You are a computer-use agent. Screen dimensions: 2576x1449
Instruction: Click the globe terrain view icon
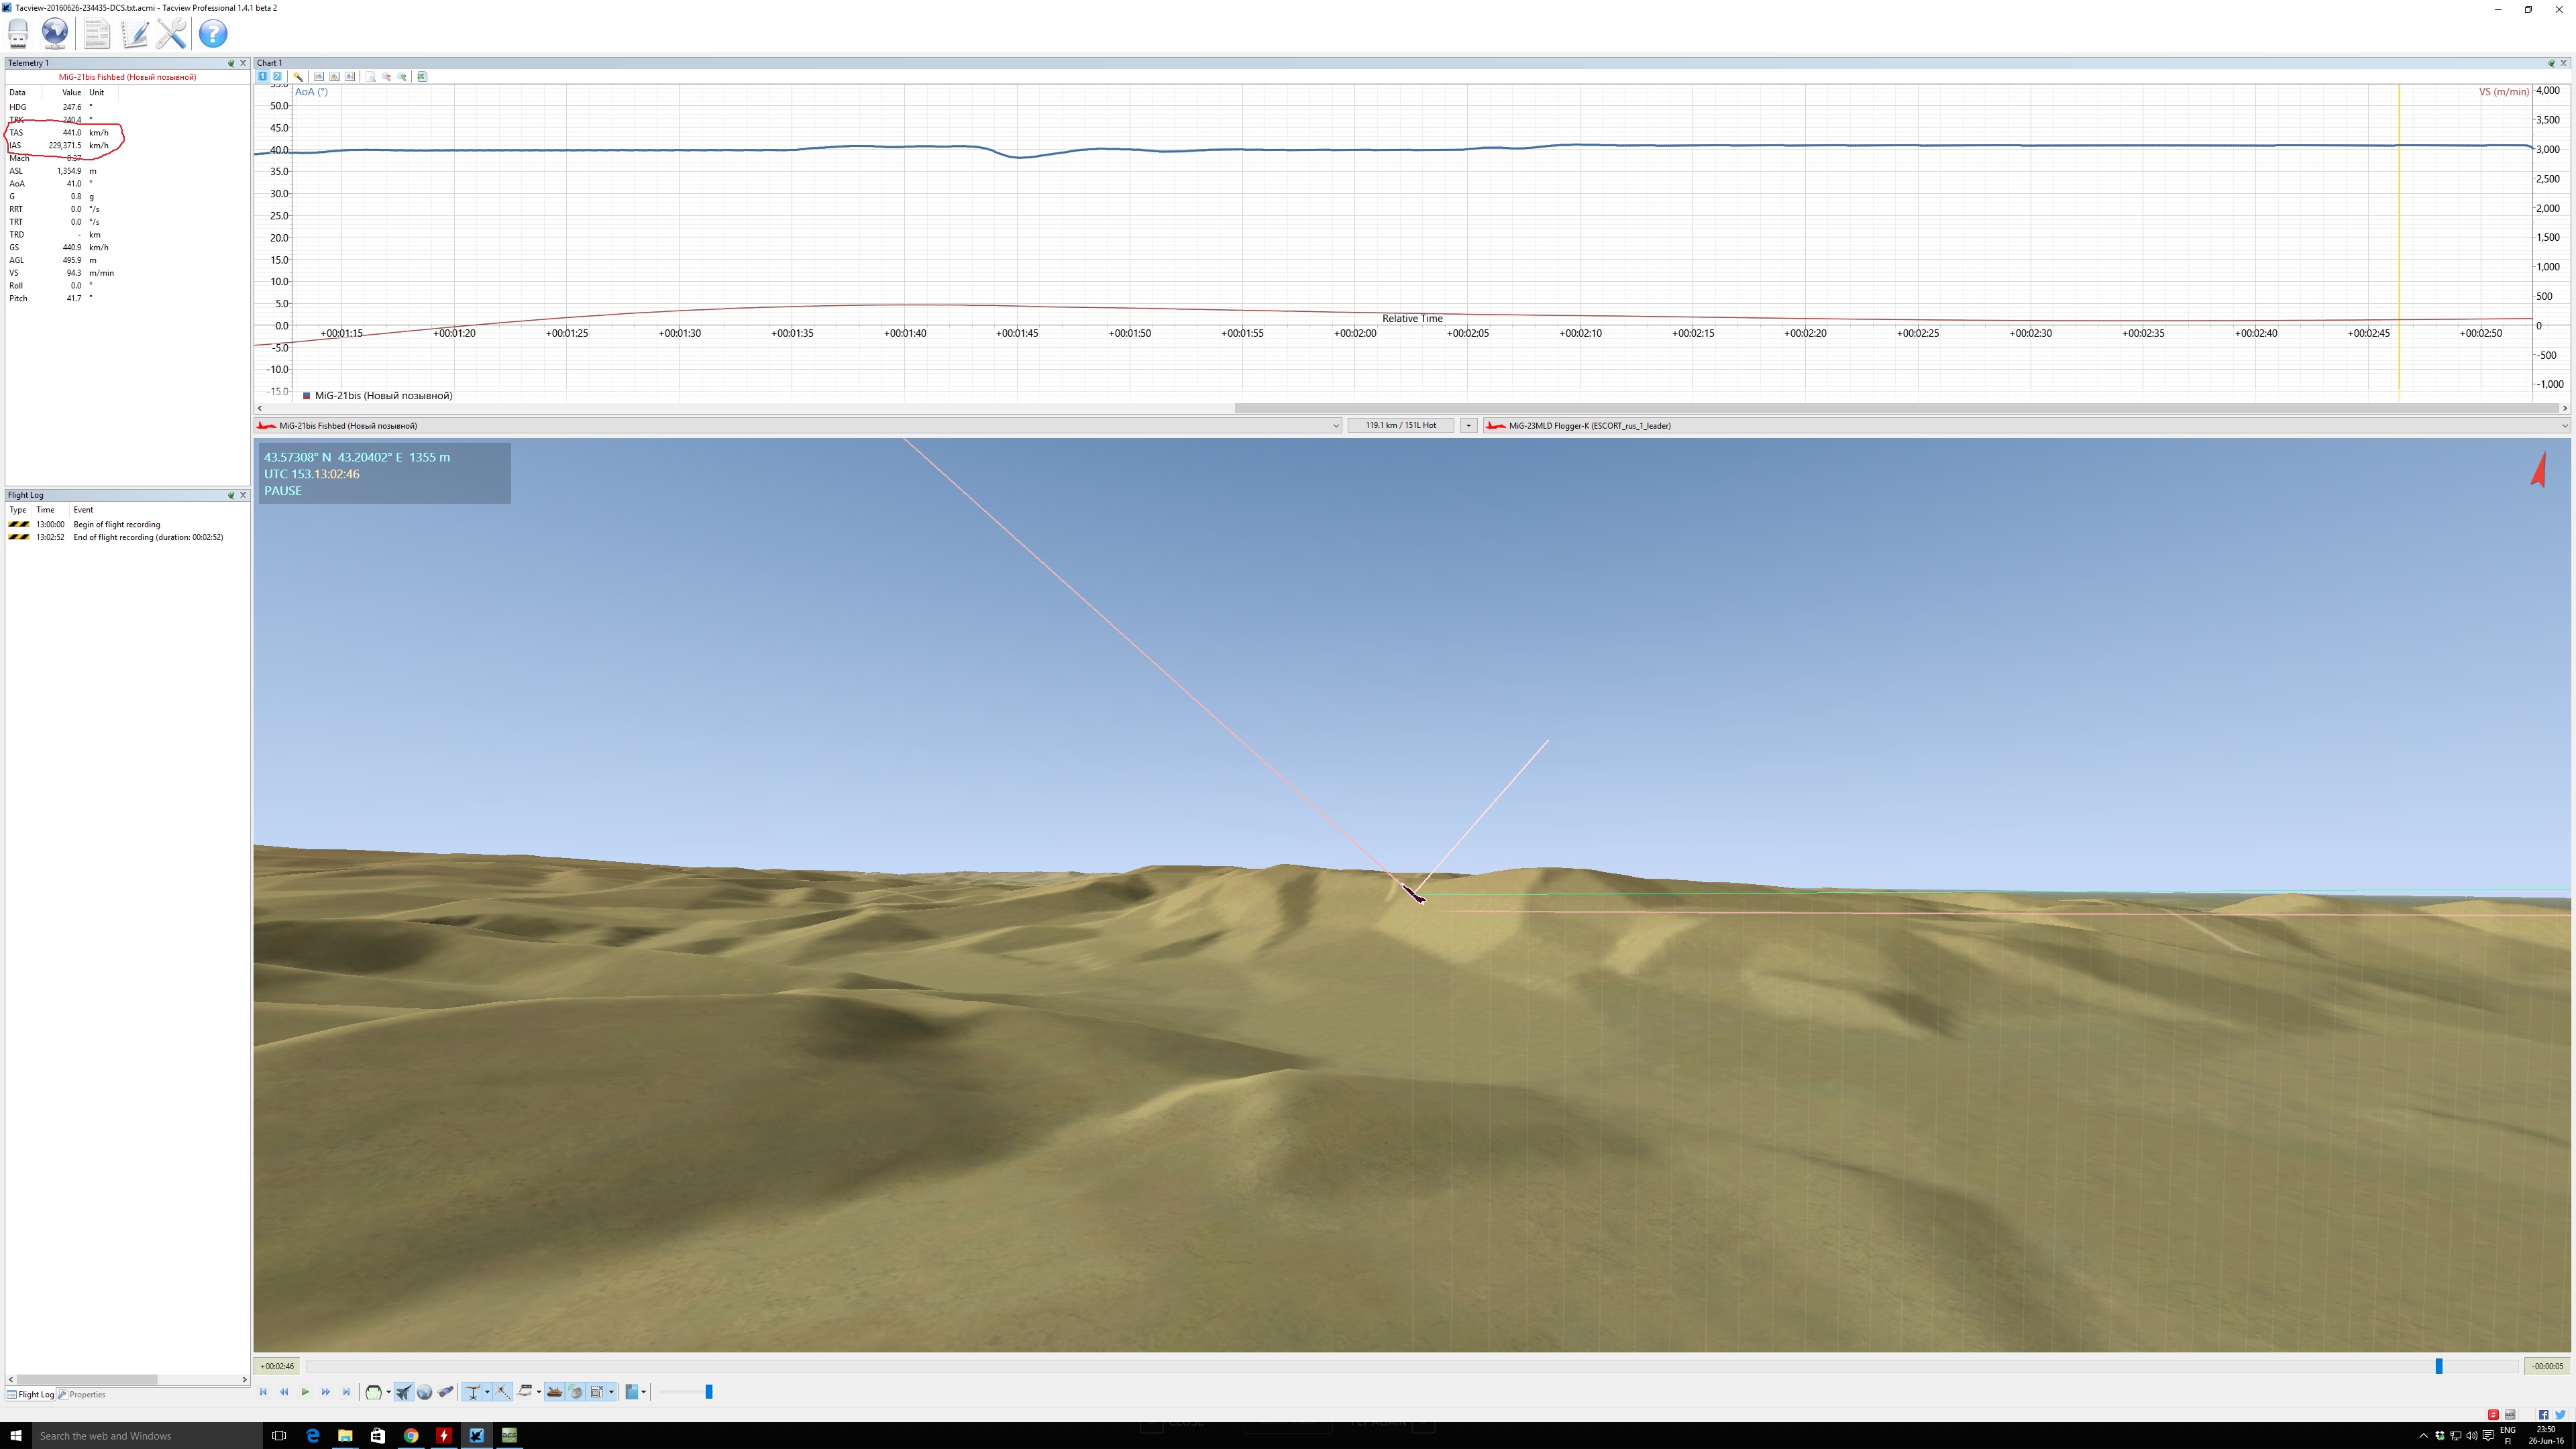(x=424, y=1392)
